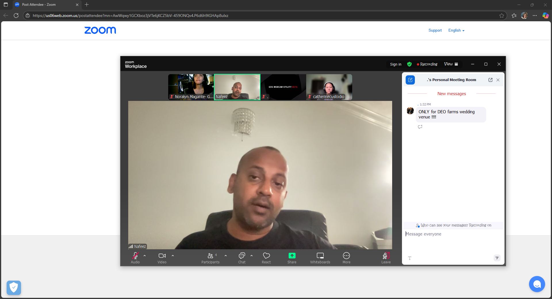Click the new chat compose icon
The image size is (552, 299).
coord(410,80)
